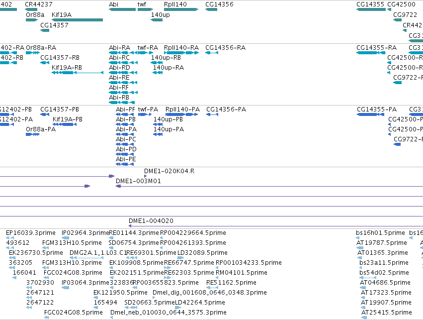
Task: Select the CG9722 gene label in top track
Action: (405, 15)
